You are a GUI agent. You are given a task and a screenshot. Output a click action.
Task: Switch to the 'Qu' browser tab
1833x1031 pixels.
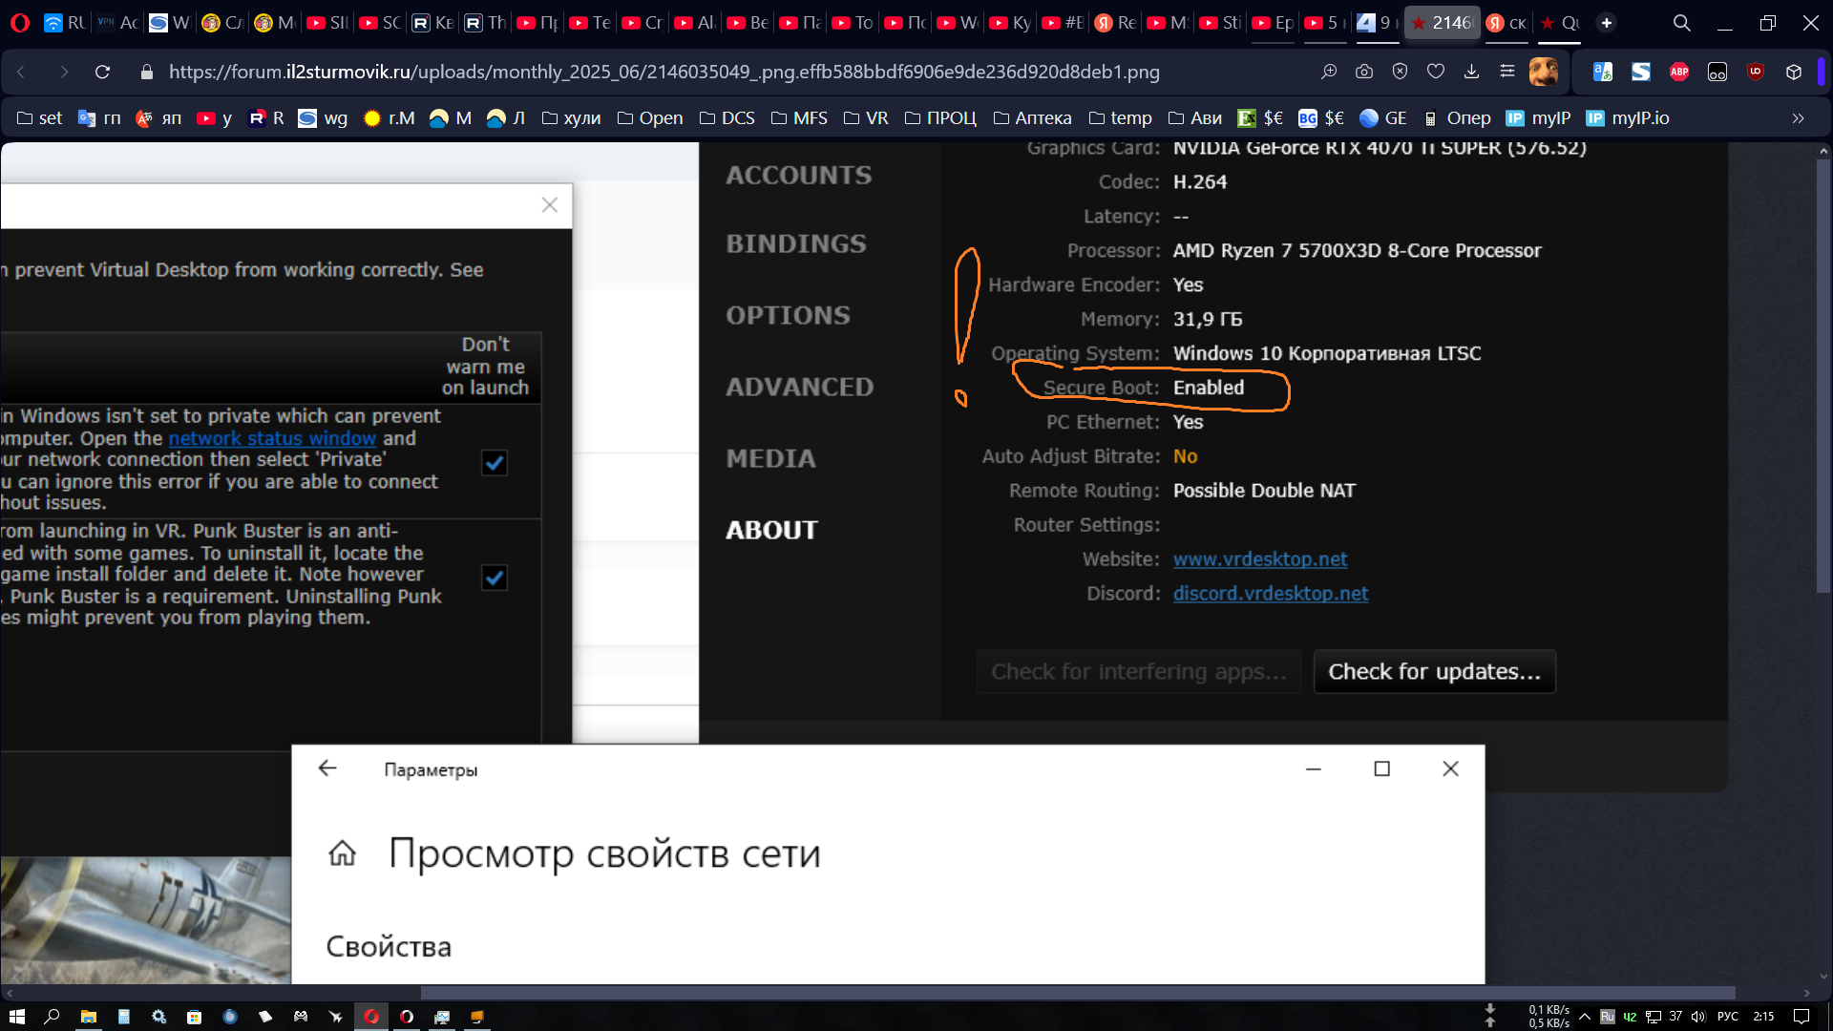[x=1559, y=22]
